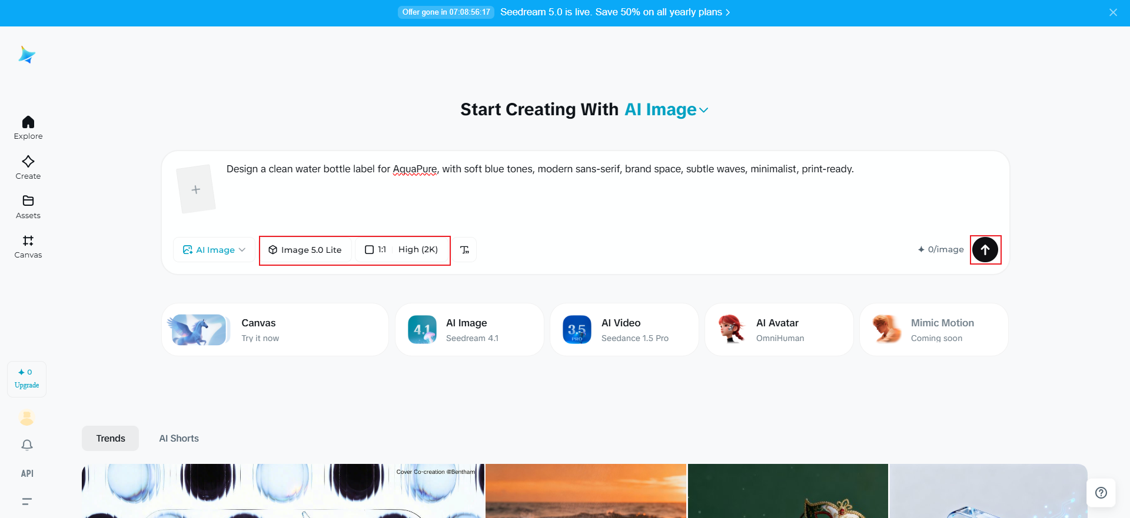Image resolution: width=1130 pixels, height=518 pixels.
Task: Open the Mimic Motion coming soon card
Action: click(933, 330)
